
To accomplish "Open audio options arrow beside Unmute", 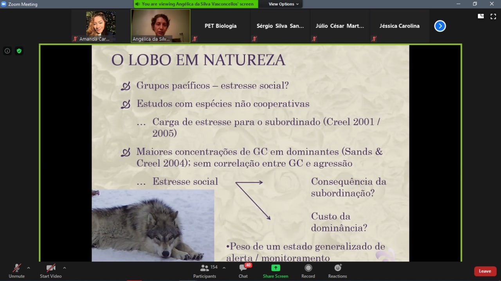I will [28, 268].
